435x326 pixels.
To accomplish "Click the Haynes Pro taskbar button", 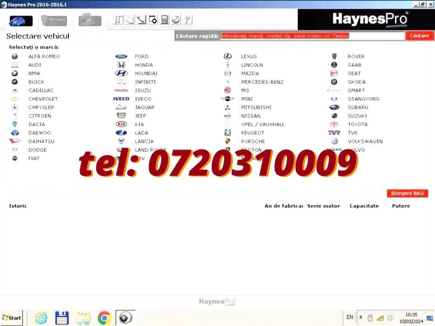I will (125, 318).
